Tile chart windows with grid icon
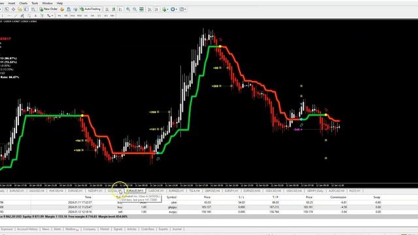The image size is (418, 235). (x=142, y=9)
